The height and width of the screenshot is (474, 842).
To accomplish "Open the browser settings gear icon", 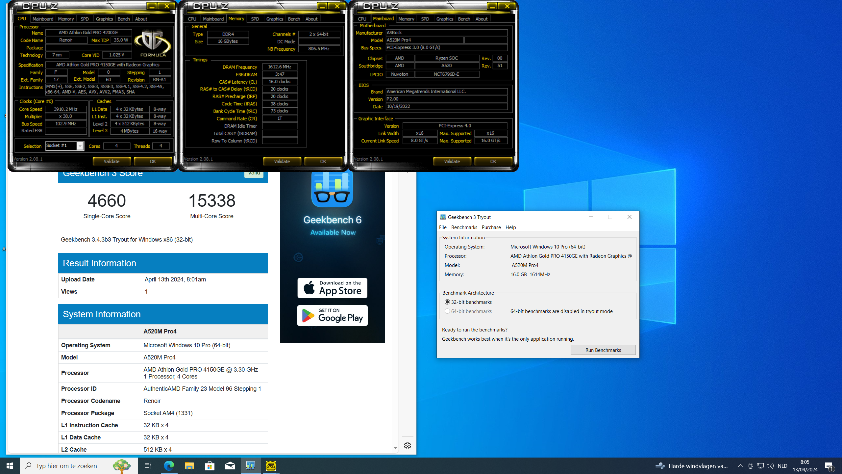I will point(408,445).
